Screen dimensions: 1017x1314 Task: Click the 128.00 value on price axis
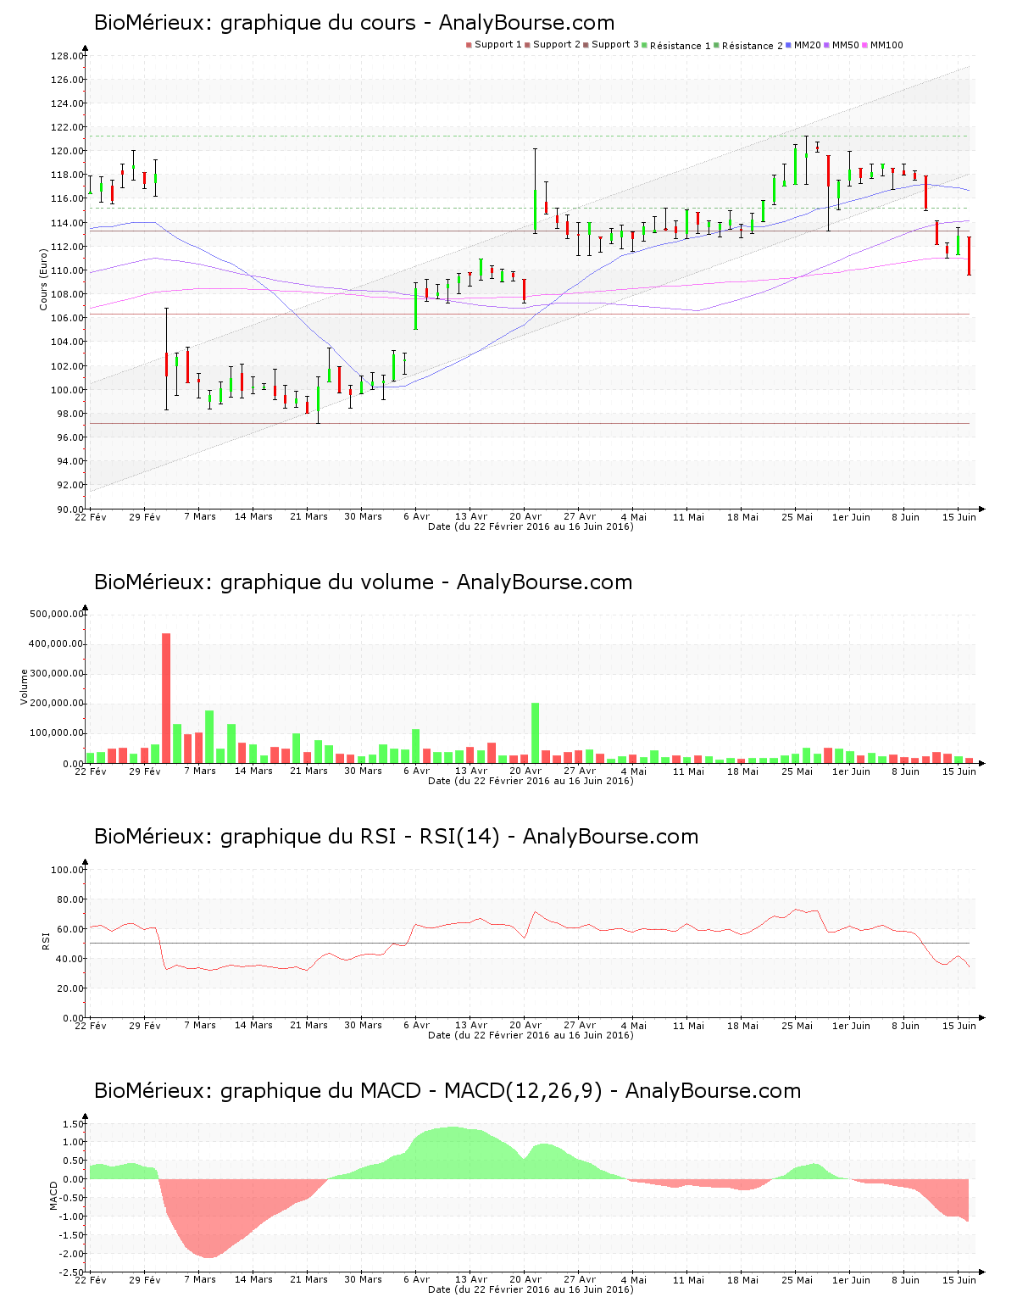click(x=67, y=56)
